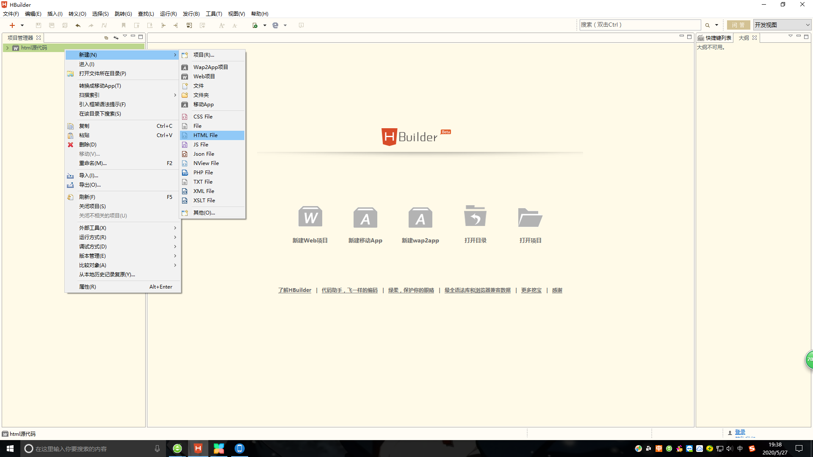813x457 pixels.
Task: Click the Redo arrow in the toolbar
Action: (x=91, y=25)
